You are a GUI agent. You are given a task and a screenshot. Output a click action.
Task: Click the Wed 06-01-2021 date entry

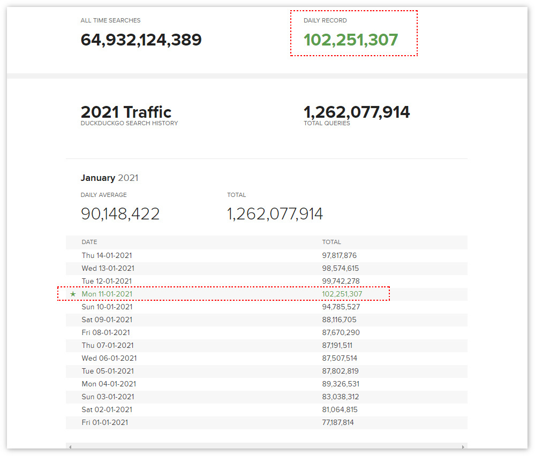[109, 359]
